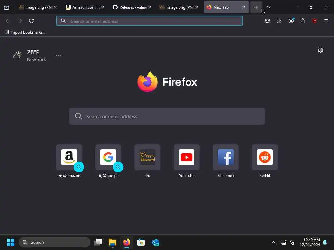This screenshot has height=250, width=334.
Task: Click the center page search box
Action: 167,116
